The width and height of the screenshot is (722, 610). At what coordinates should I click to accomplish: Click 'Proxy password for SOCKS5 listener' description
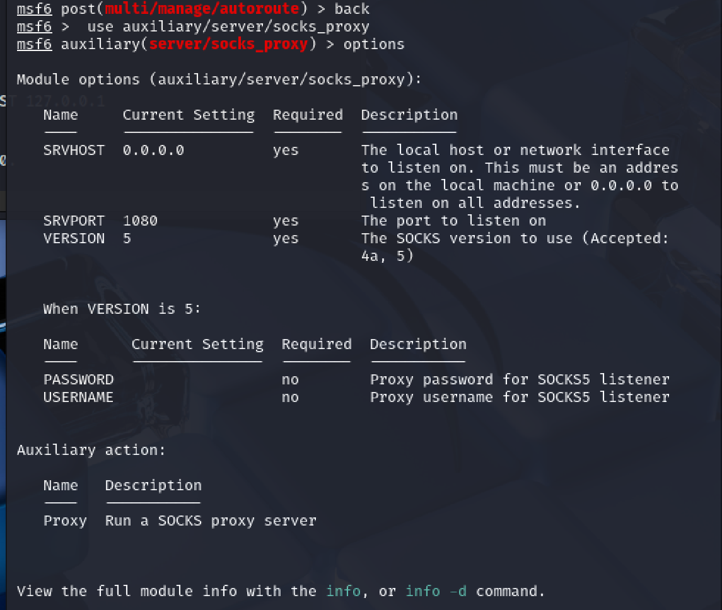point(519,379)
